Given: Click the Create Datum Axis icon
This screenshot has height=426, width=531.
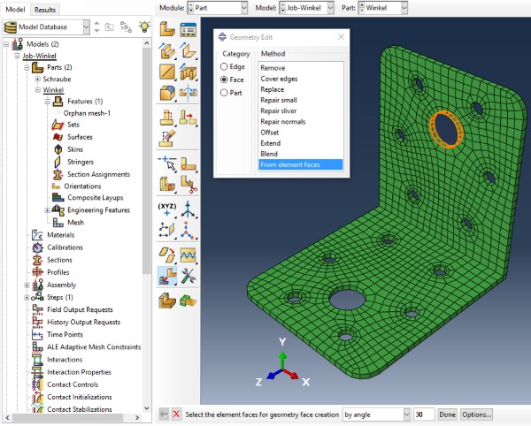Looking at the screenshot, I should [x=189, y=209].
